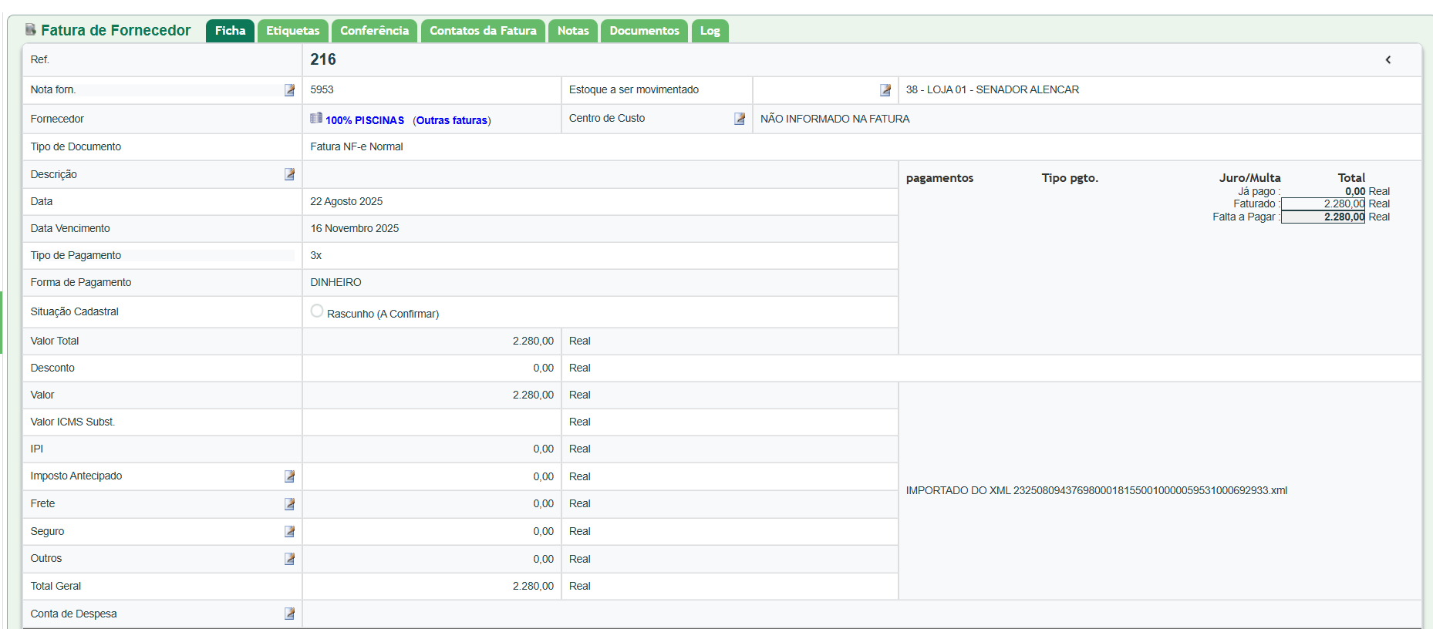Click the IMPORTADO DO XML file note
Viewport: 1433px width, 629px height.
1096,490
